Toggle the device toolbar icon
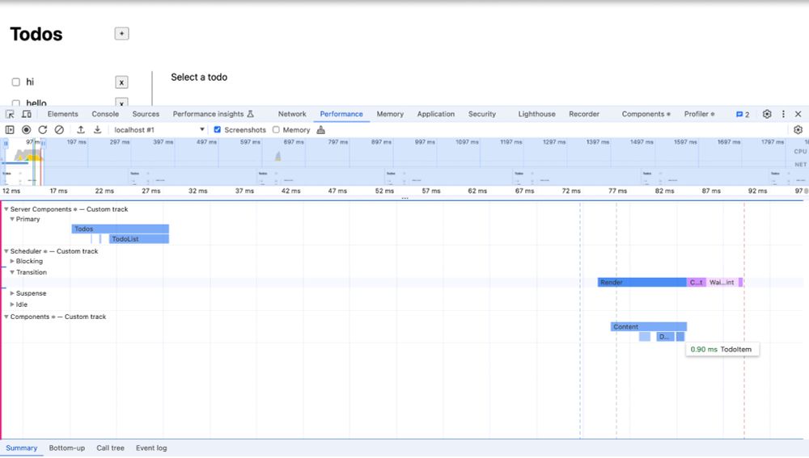Screen dimensions: 809x458 tap(27, 115)
